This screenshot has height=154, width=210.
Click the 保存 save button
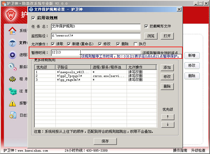(x=105, y=141)
